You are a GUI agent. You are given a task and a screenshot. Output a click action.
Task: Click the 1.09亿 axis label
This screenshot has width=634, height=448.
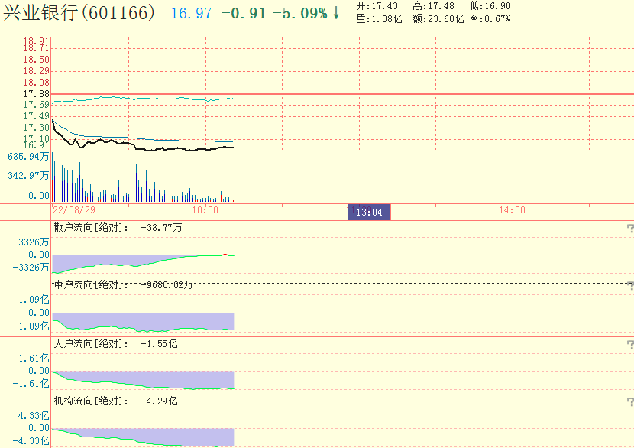[34, 300]
